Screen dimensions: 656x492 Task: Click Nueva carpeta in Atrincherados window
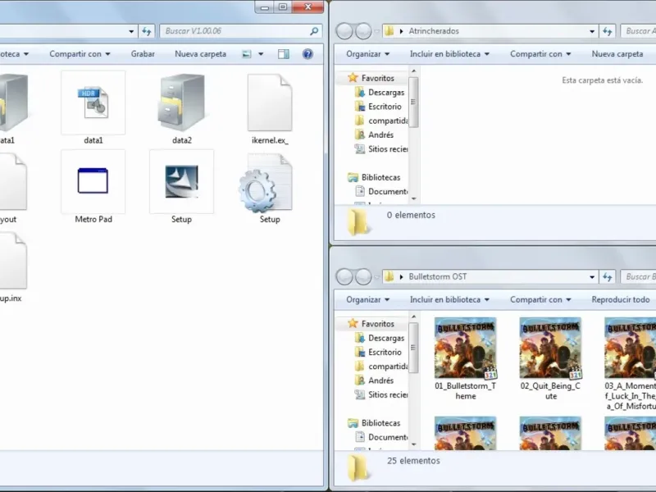pos(617,54)
